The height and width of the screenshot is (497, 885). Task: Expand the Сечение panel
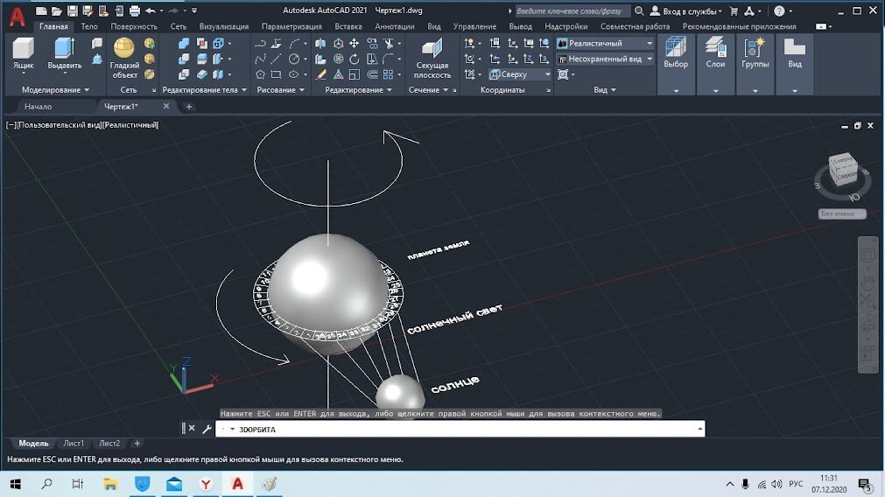point(428,90)
